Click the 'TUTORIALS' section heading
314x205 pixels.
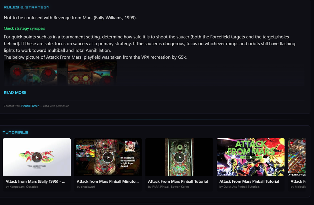15,132
